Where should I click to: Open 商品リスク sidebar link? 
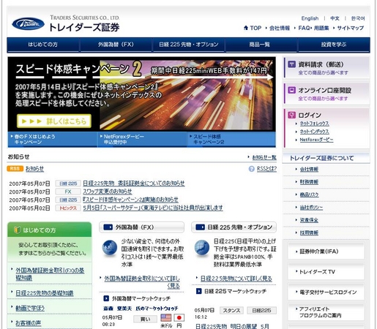tap(309, 194)
